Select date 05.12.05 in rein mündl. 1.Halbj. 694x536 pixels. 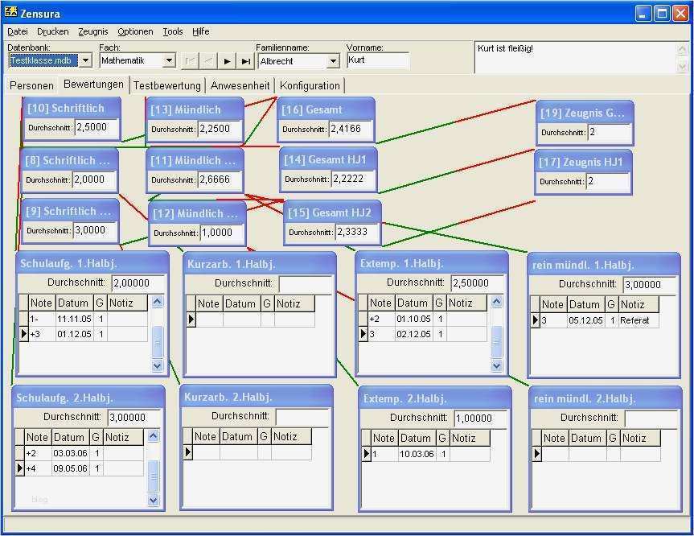585,320
